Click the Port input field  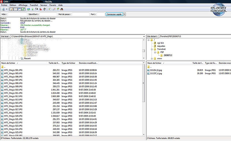tap(100, 14)
